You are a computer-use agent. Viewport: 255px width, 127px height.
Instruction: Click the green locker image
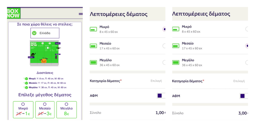45,53
